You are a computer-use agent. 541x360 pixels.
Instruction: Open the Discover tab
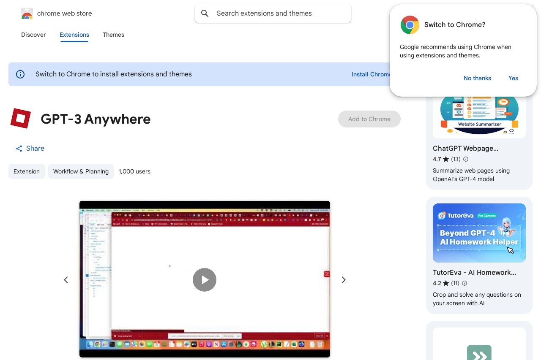pos(33,35)
